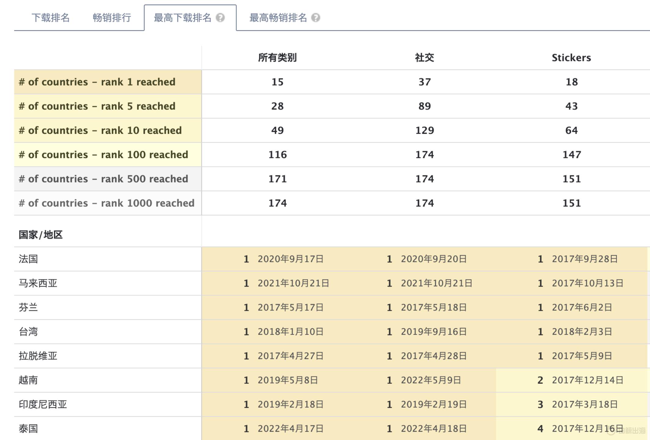Click help icon beside 最高畅销排名 tab
Viewport: 650px width, 440px height.
316,18
